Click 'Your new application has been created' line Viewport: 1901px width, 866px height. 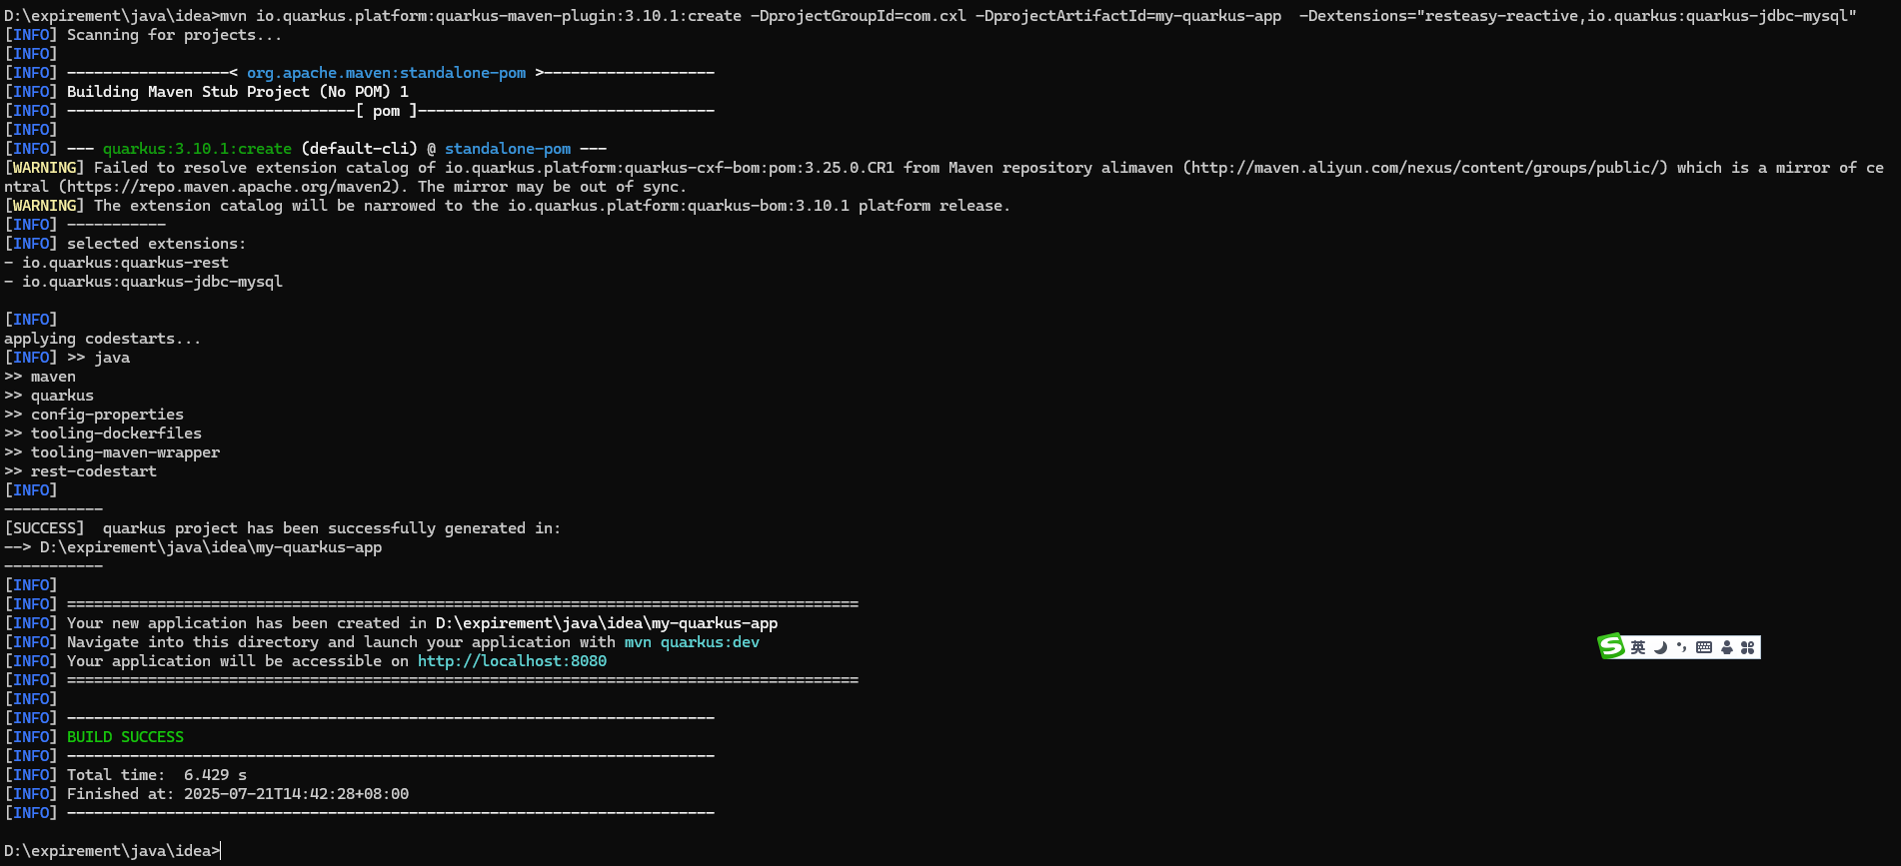coord(422,623)
